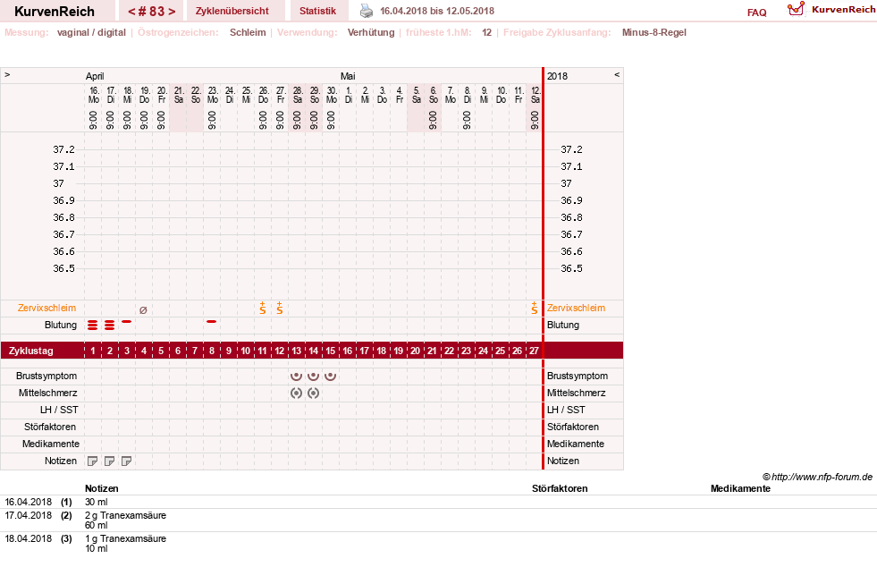Click the S+ mucus symbol on 27 April
This screenshot has height=584, width=877.
pos(280,309)
